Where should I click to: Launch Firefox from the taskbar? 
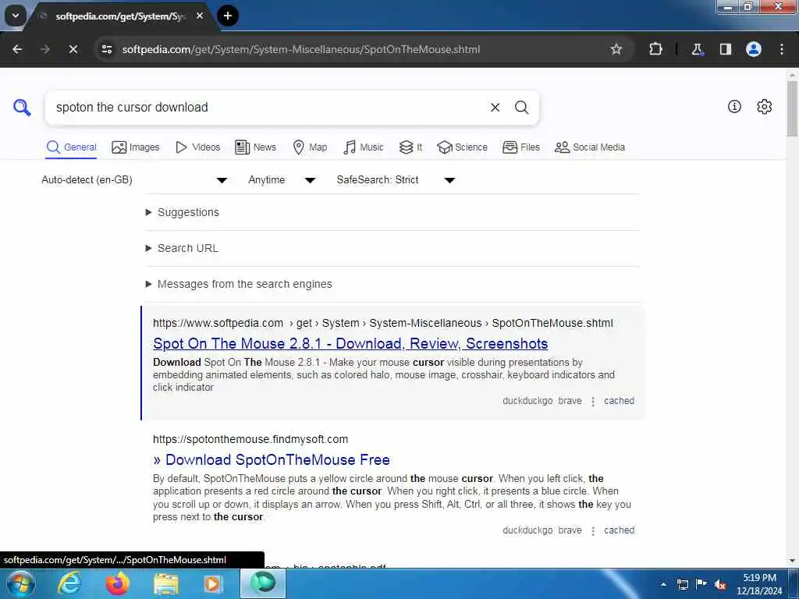(x=117, y=583)
